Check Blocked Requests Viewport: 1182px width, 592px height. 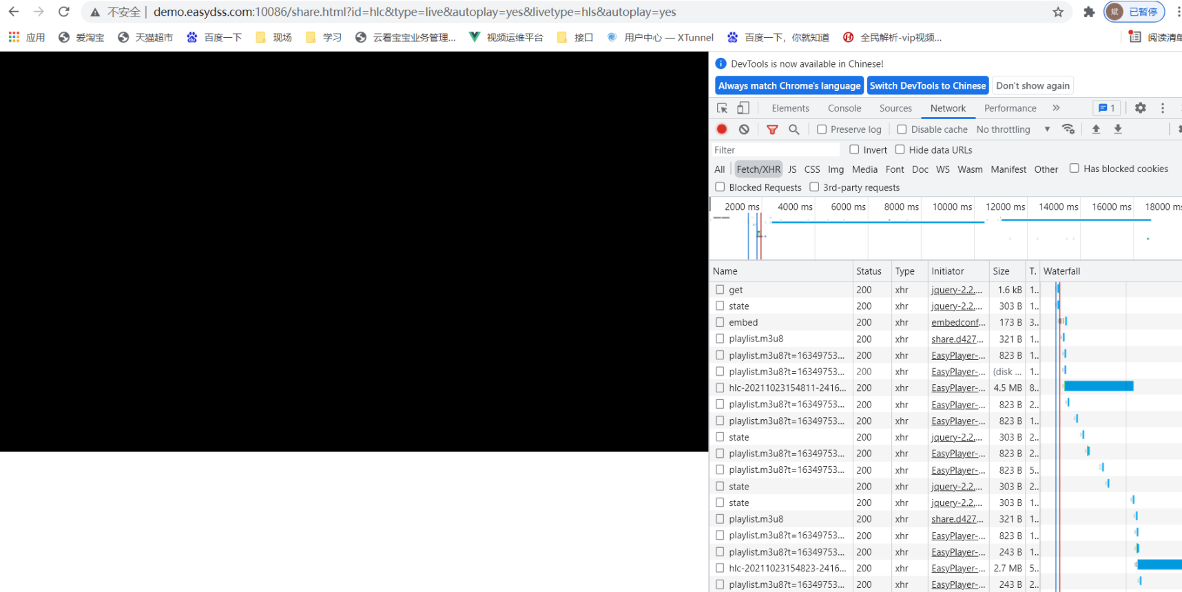coord(720,187)
